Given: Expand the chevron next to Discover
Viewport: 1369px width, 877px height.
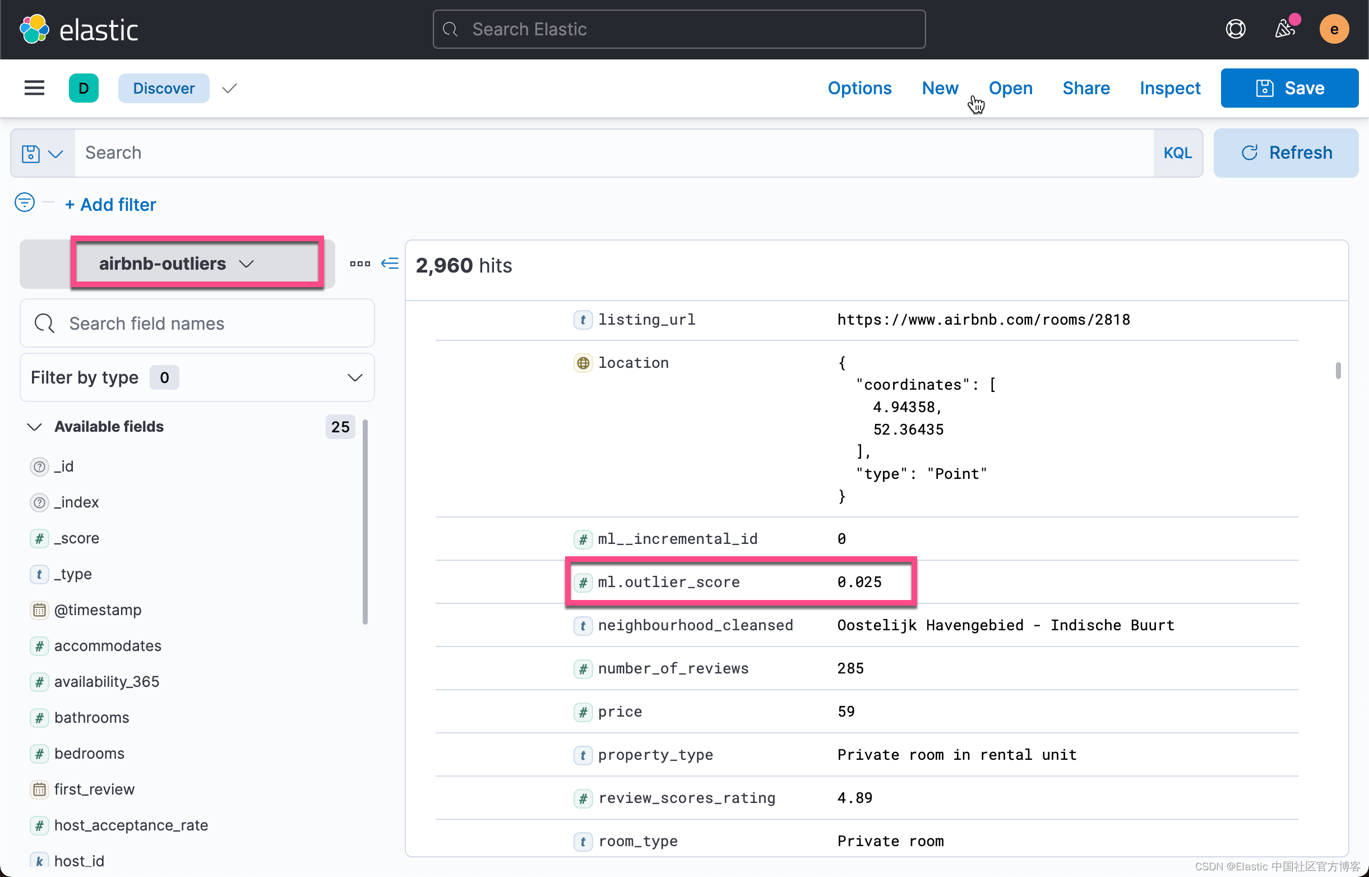Looking at the screenshot, I should 229,88.
